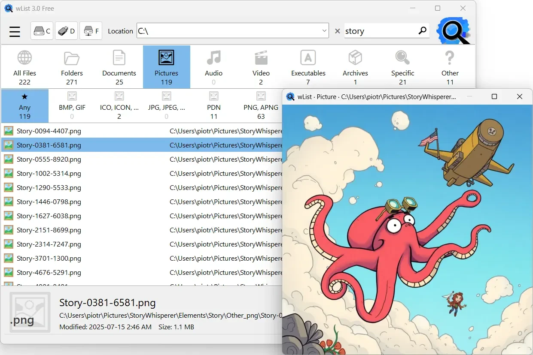Select file Story-1002-5314.png
The height and width of the screenshot is (355, 533).
142,173
